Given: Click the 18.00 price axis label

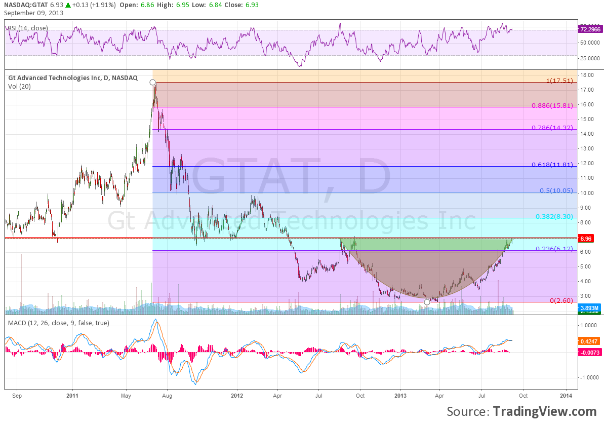Looking at the screenshot, I should click(x=587, y=75).
